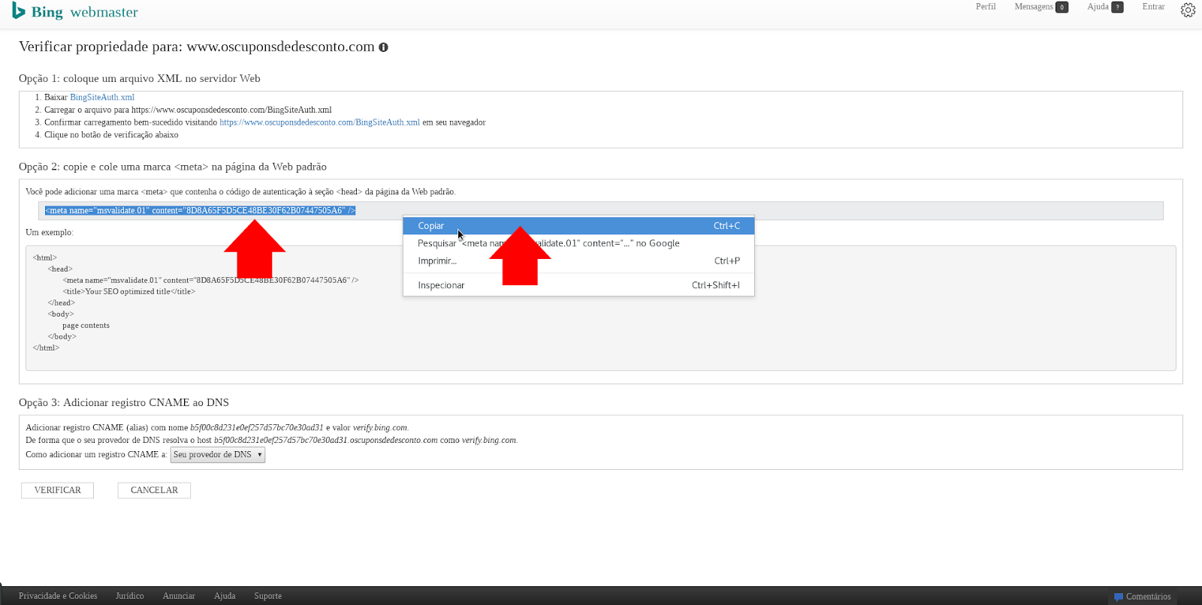Click the Bing webmaster logo

click(74, 11)
